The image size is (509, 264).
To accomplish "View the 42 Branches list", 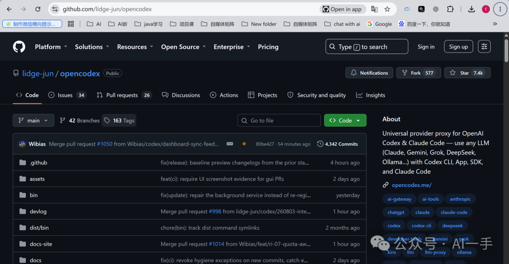I will [x=80, y=120].
